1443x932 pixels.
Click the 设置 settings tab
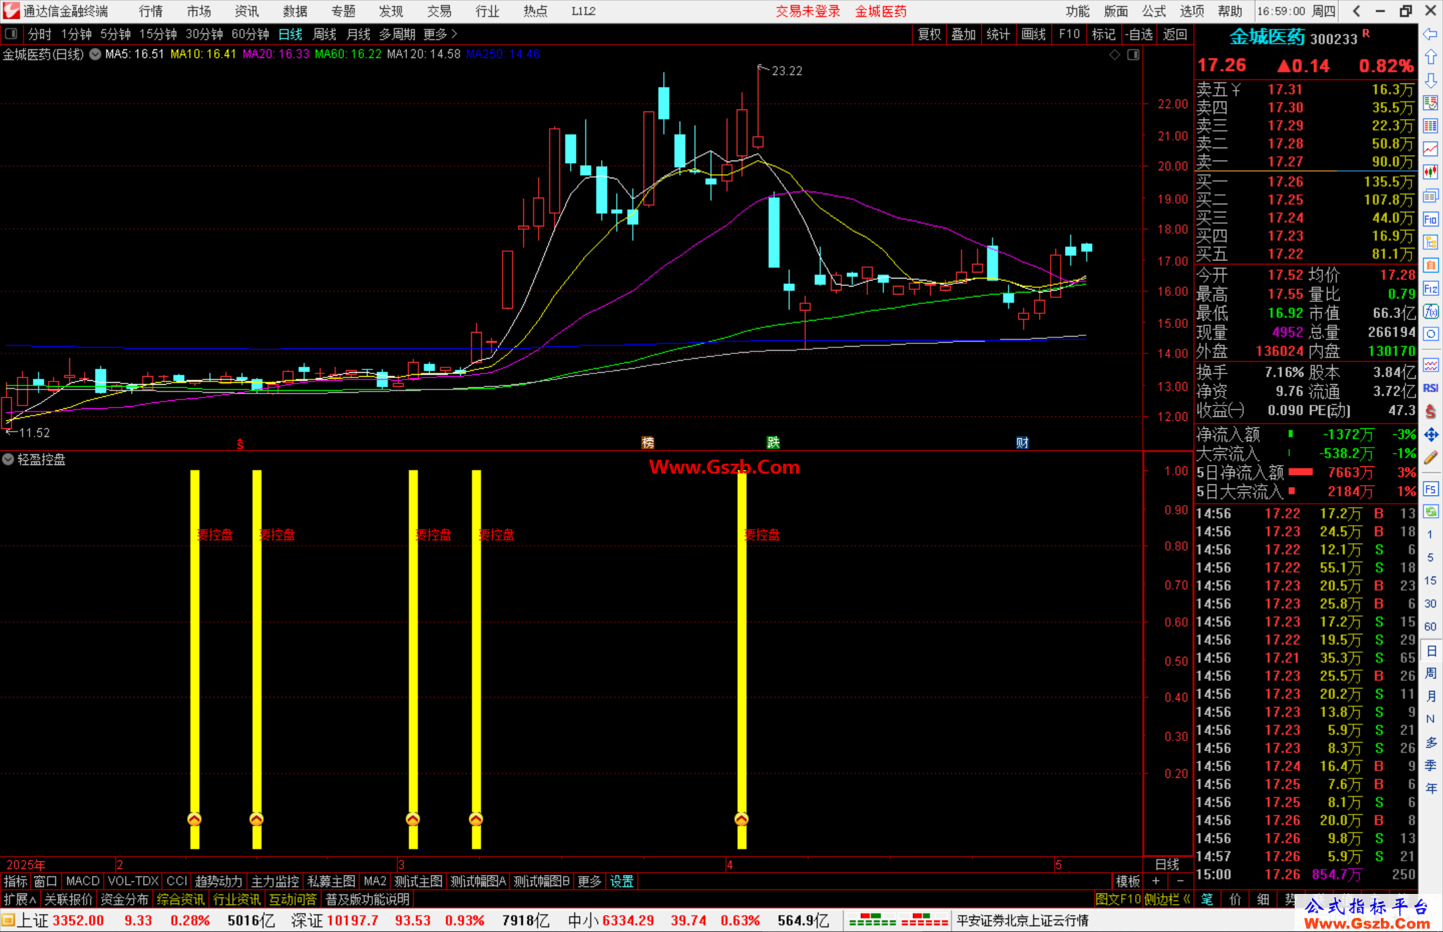[x=621, y=881]
